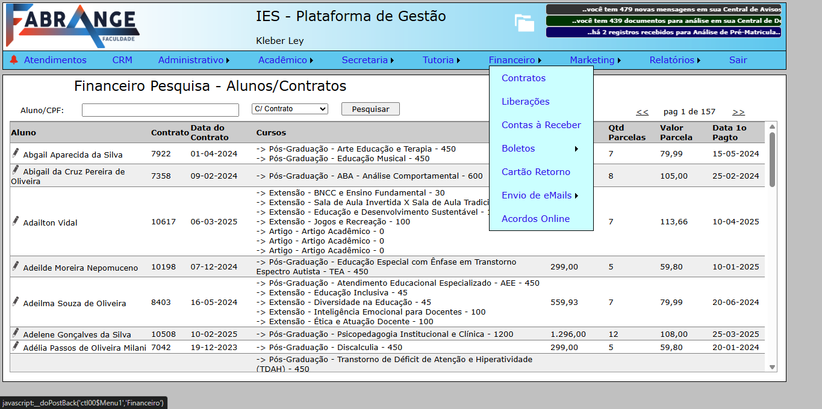The image size is (822, 409).
Task: Click the edit pencil for Adélia Passos de Oliveira Milani
Action: click(x=16, y=346)
